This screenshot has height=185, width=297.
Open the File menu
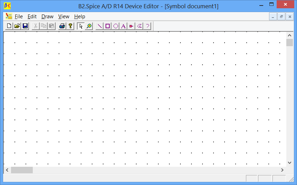point(19,17)
